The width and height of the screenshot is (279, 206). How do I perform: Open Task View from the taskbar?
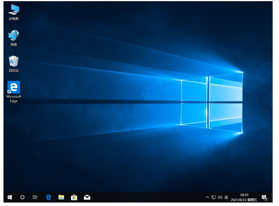pos(35,197)
